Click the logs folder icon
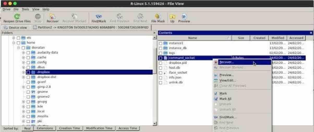Image resolution: width=314 pixels, height=132 pixels. coord(165,53)
